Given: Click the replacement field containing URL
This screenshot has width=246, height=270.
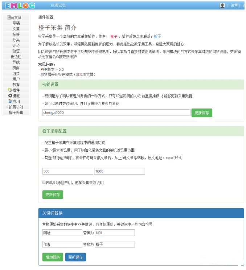Looking at the screenshot, I should tap(115, 233).
